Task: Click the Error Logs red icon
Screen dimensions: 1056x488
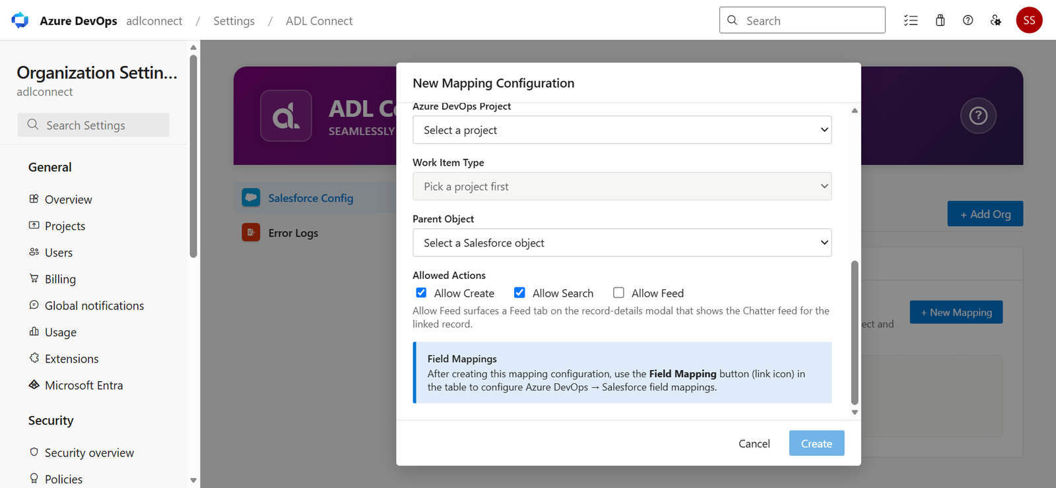Action: coord(251,232)
